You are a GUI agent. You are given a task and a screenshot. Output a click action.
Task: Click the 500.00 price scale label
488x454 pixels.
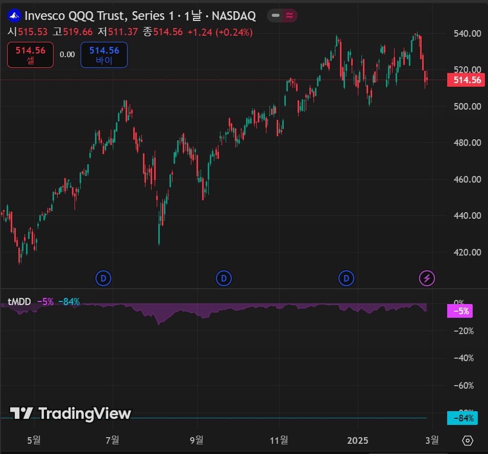(x=467, y=107)
